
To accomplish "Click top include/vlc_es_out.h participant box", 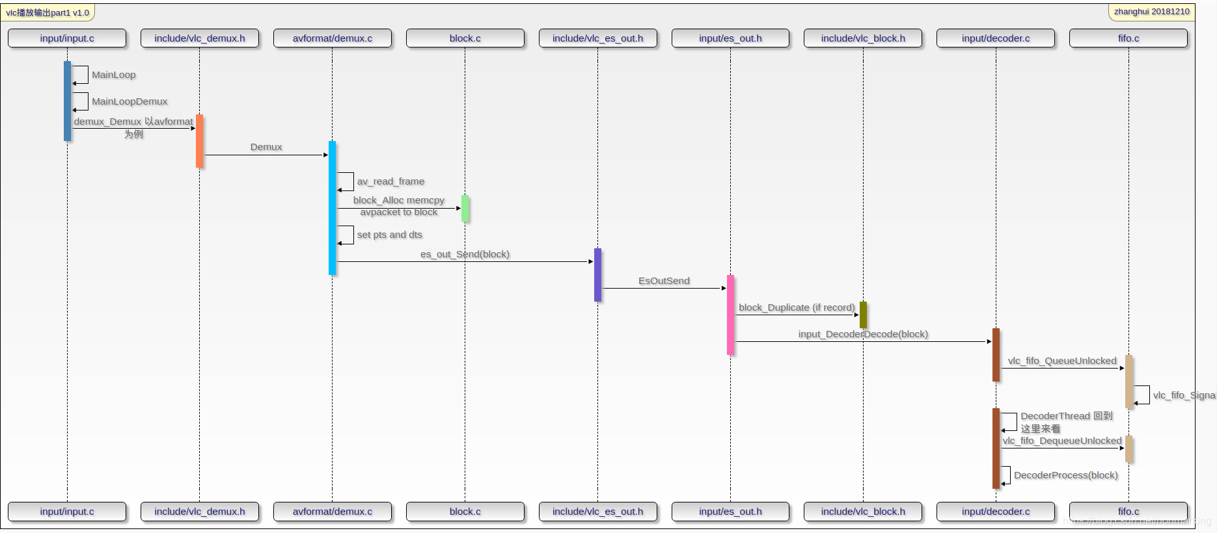I will click(598, 38).
